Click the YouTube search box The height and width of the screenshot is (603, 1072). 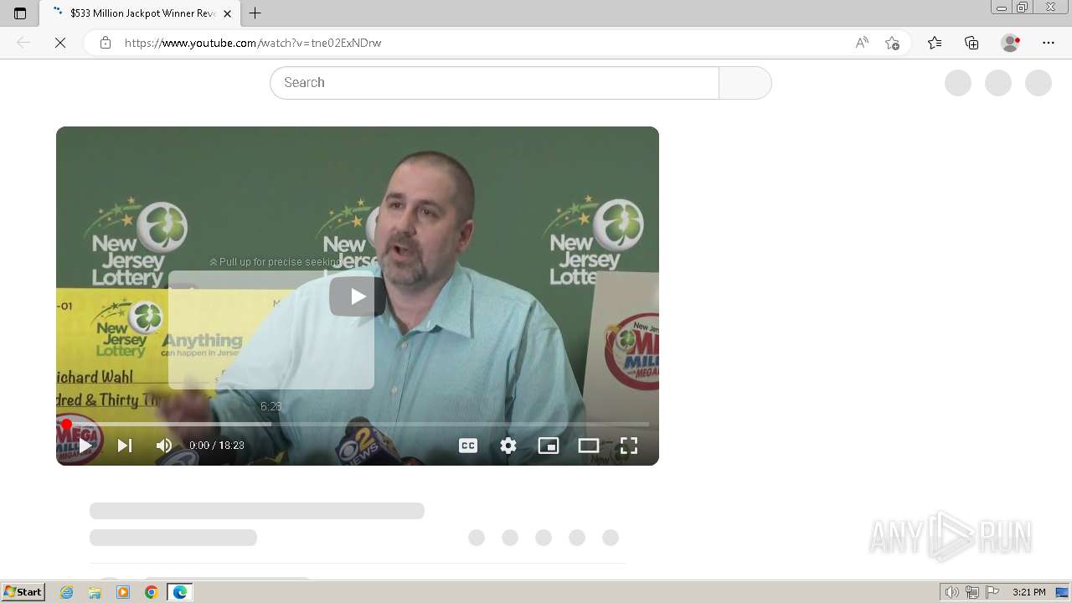[494, 83]
